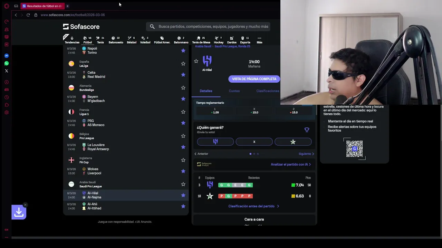
Task: Switch to the Detalles tab
Action: 206,91
